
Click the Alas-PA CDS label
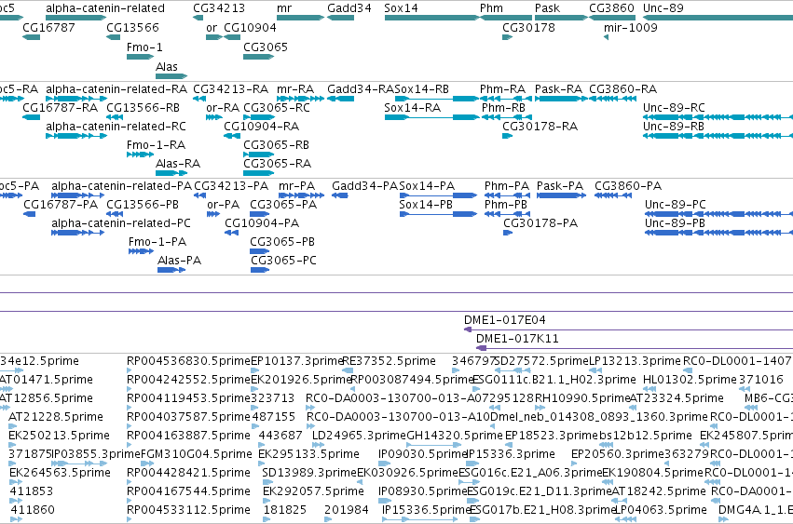coord(179,261)
